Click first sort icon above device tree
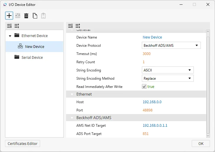This screenshot has height=152, width=215. (9, 26)
